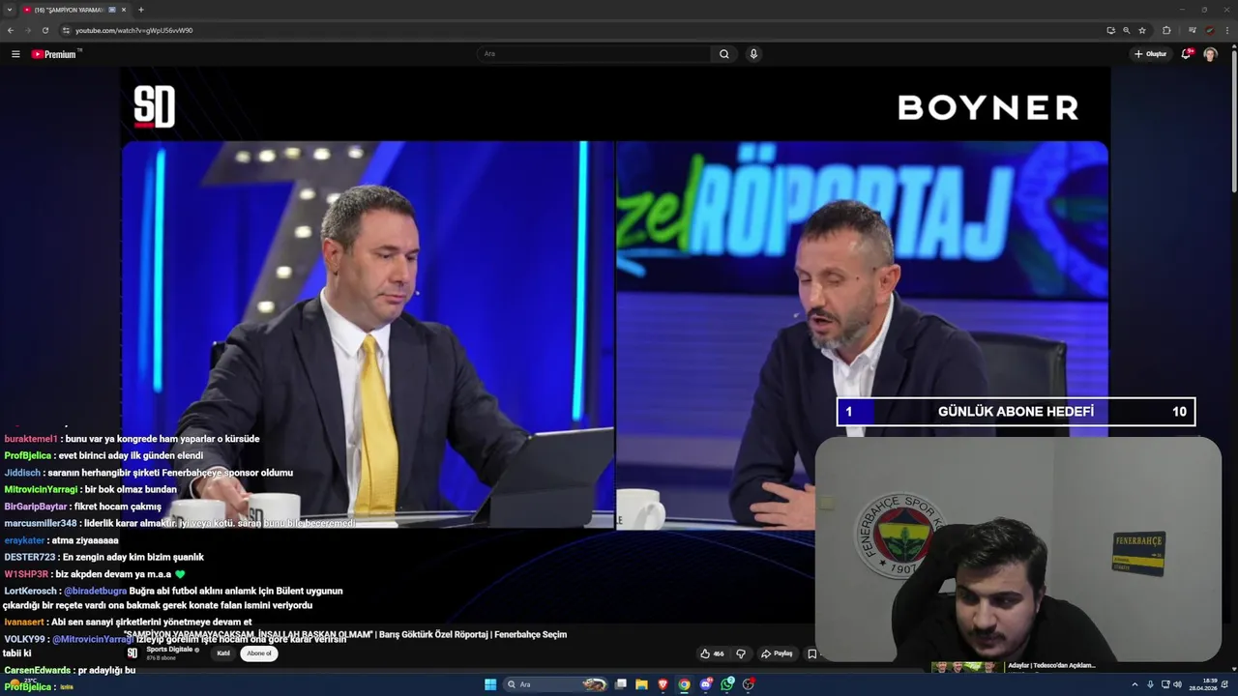The height and width of the screenshot is (696, 1238).
Task: Open YouTube notifications bell
Action: [x=1186, y=54]
